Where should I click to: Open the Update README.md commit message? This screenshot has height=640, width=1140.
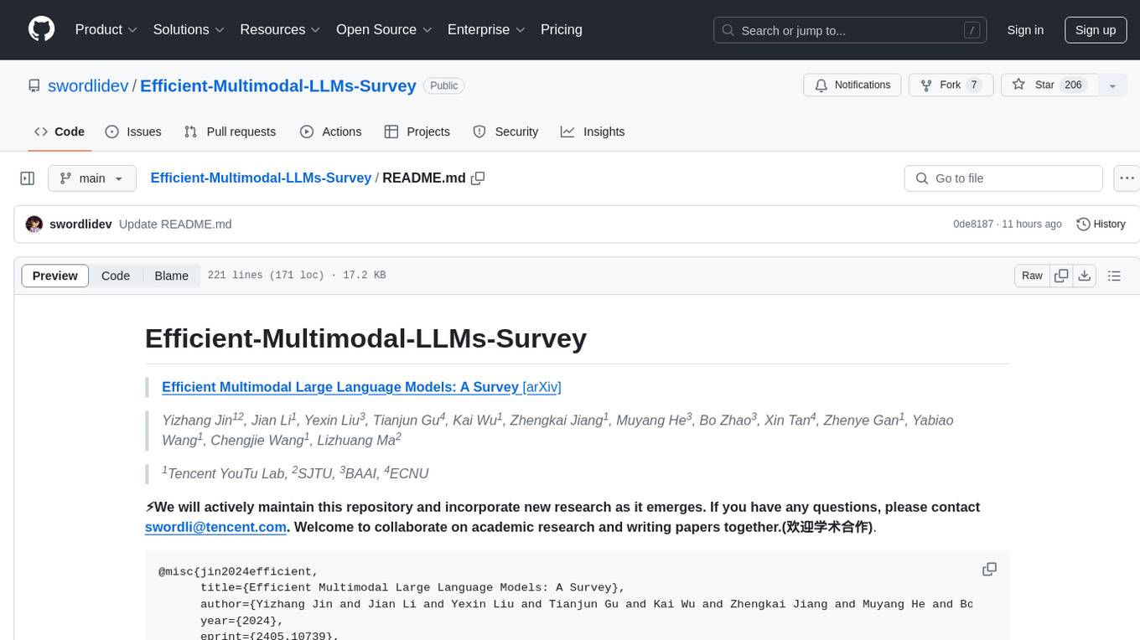175,225
